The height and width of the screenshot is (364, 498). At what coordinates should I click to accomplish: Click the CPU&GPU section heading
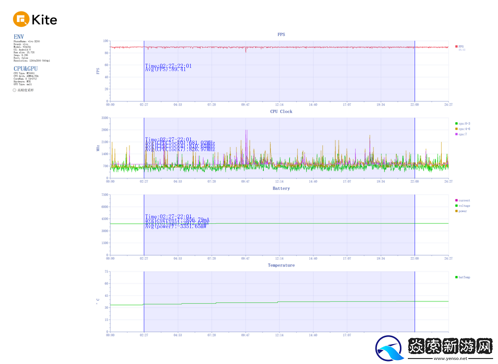(x=25, y=69)
